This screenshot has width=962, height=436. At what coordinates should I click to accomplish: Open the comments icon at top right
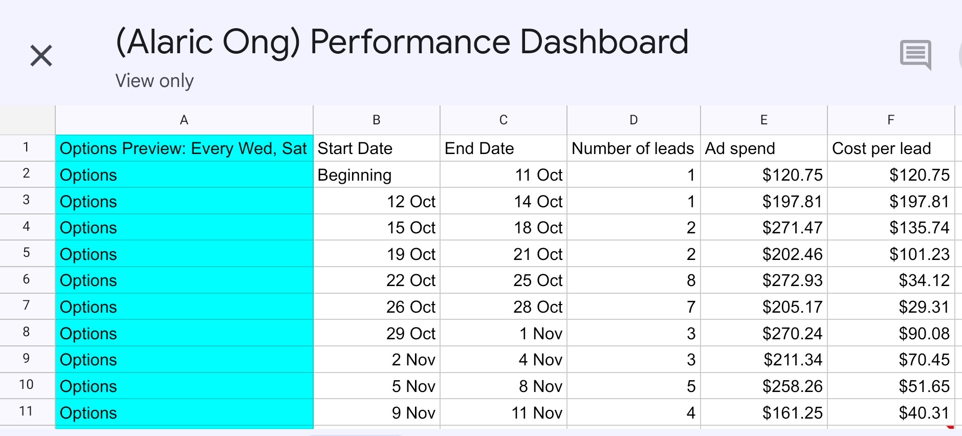(915, 54)
